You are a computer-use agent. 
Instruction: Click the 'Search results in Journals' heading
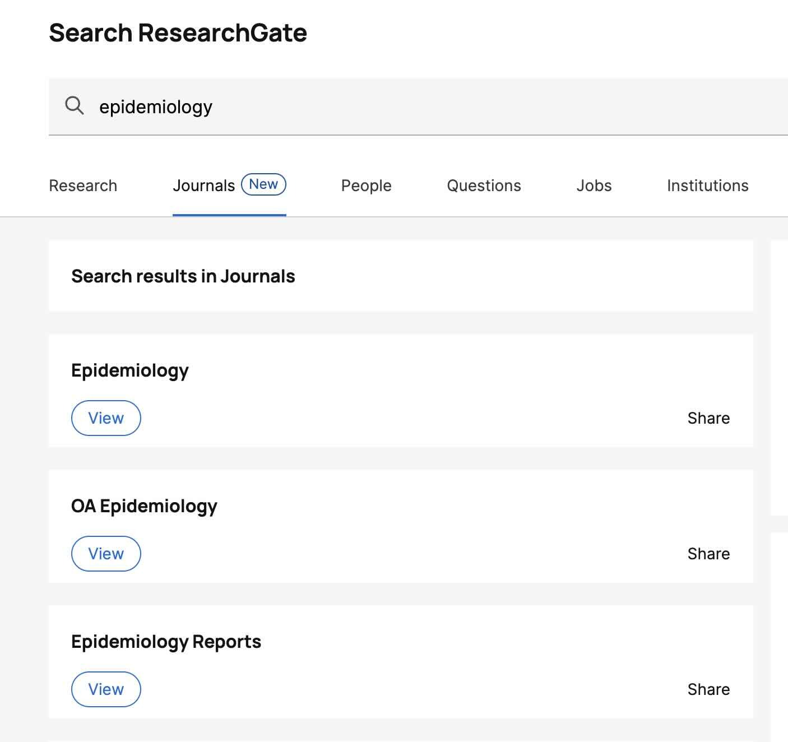(x=183, y=276)
